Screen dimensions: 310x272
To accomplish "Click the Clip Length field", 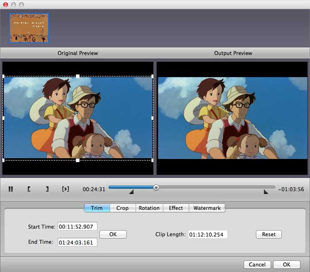I will [x=208, y=234].
